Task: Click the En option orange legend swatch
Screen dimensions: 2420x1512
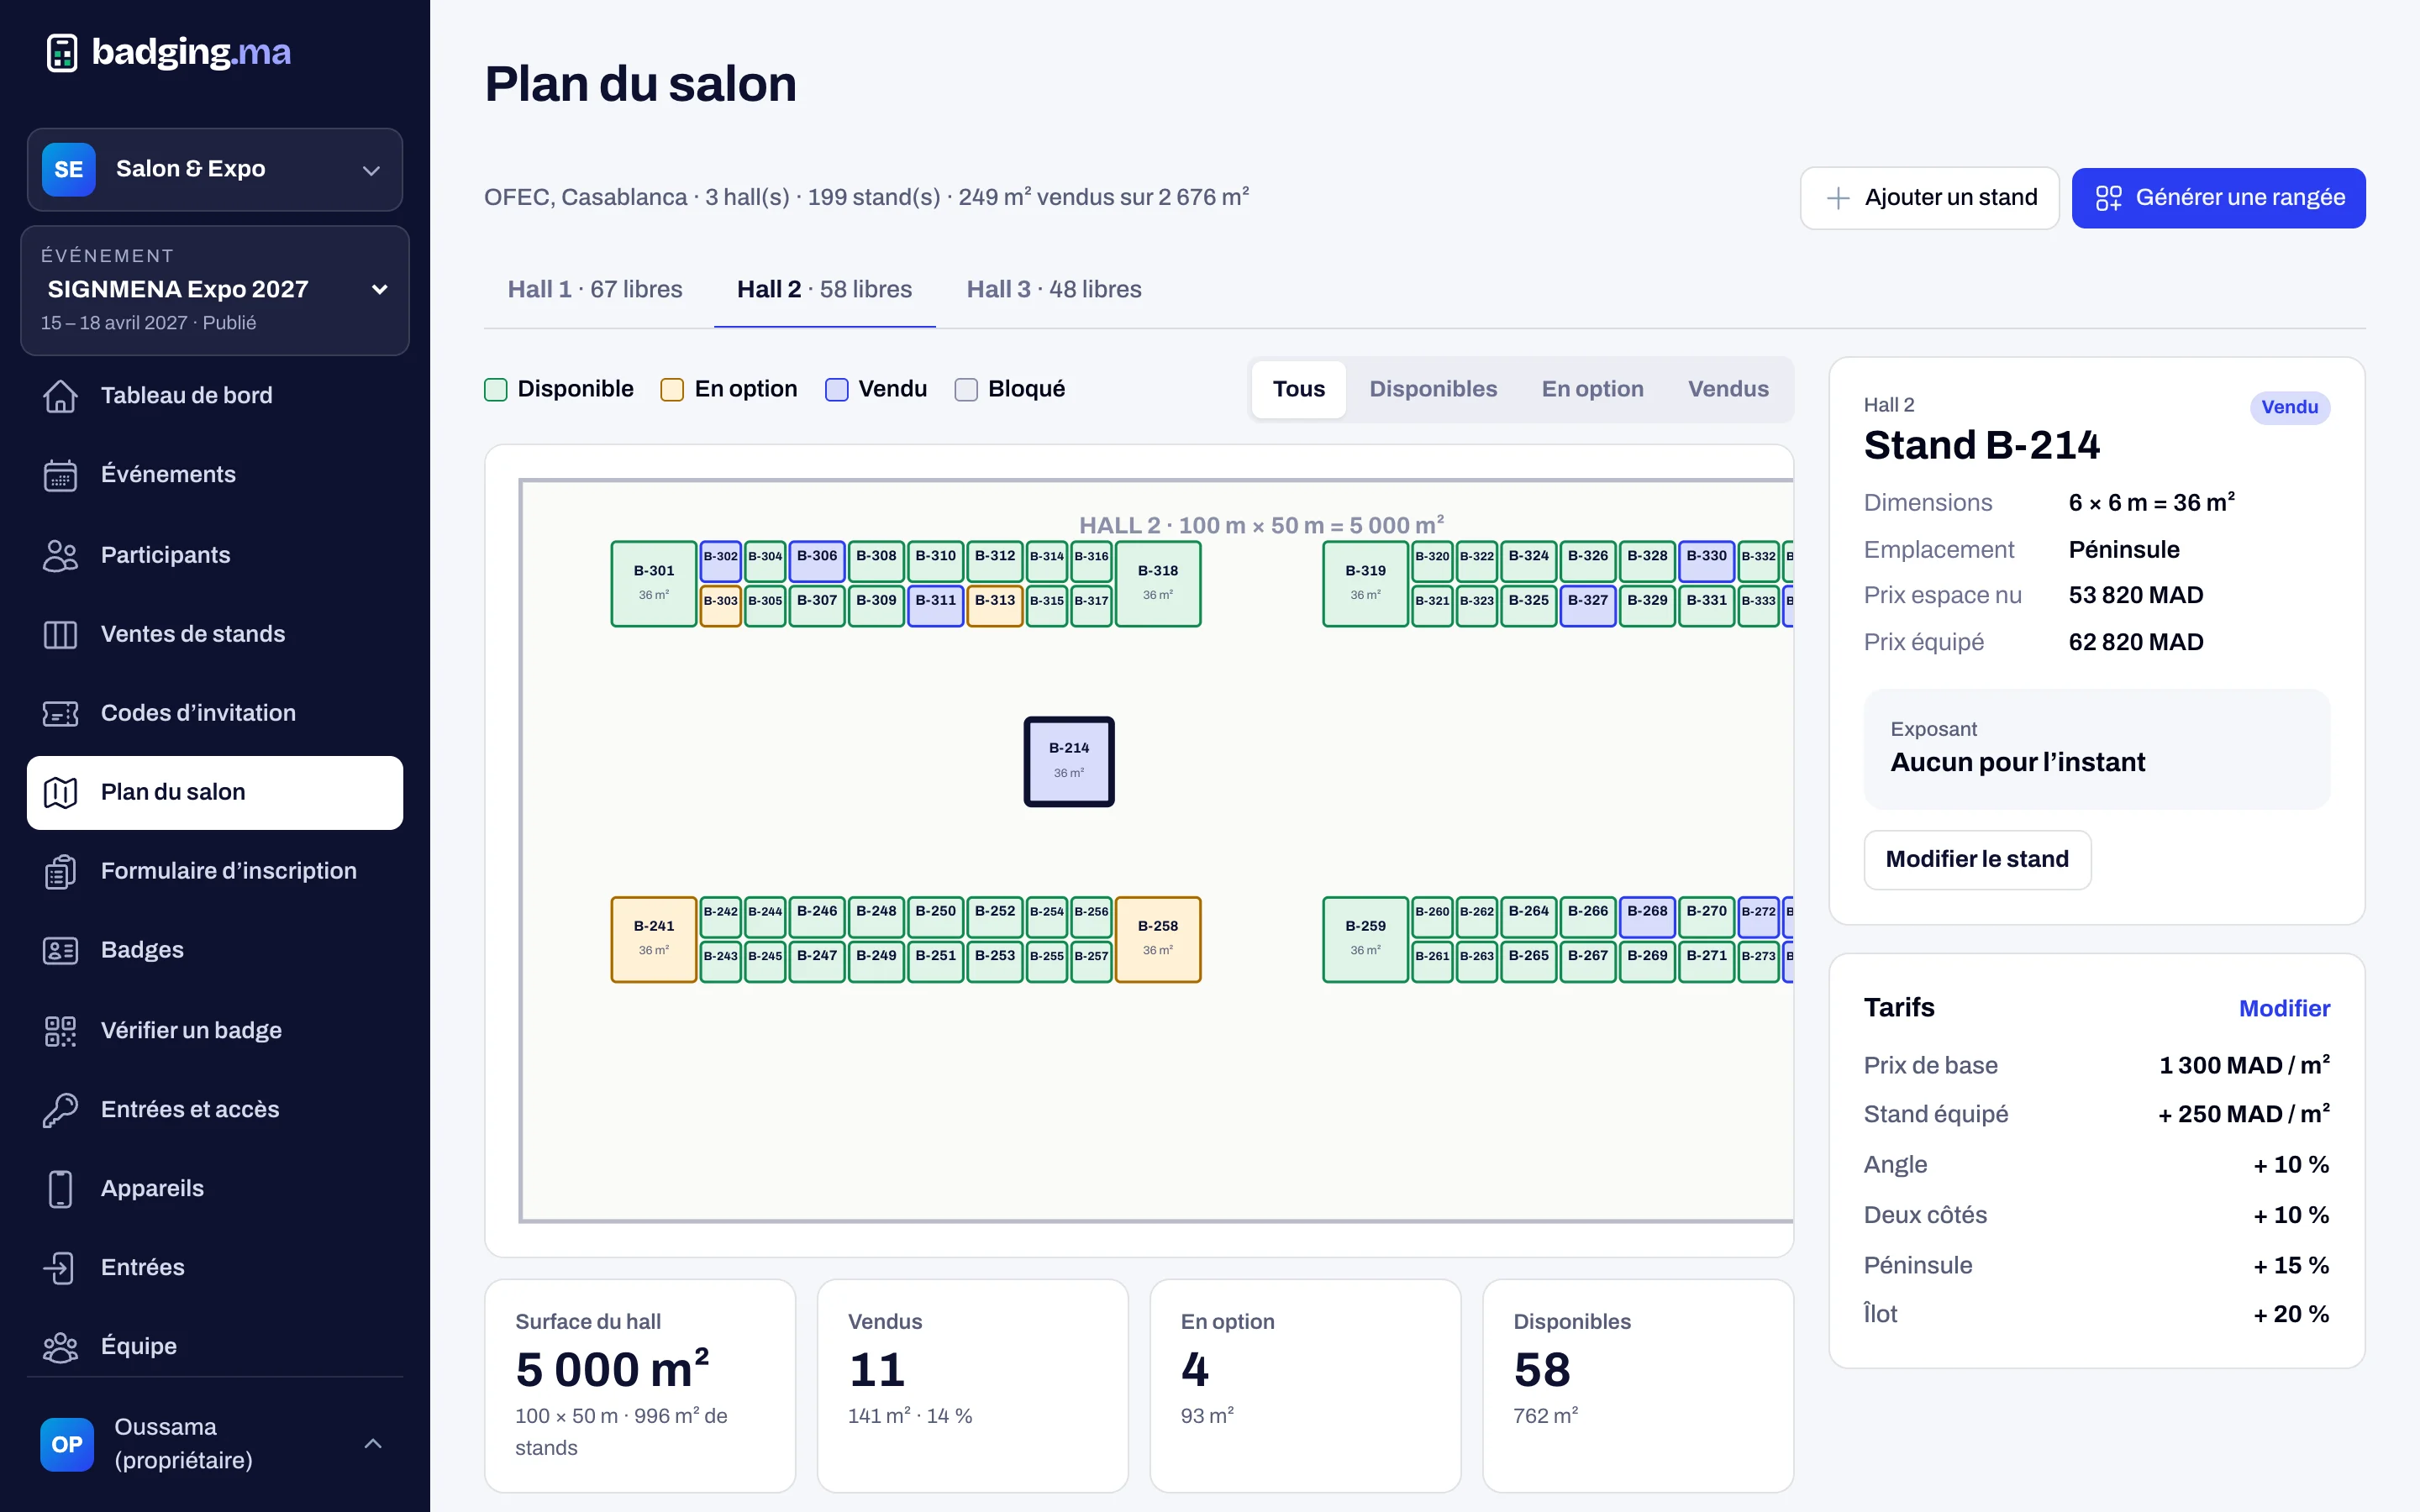Action: (x=672, y=389)
